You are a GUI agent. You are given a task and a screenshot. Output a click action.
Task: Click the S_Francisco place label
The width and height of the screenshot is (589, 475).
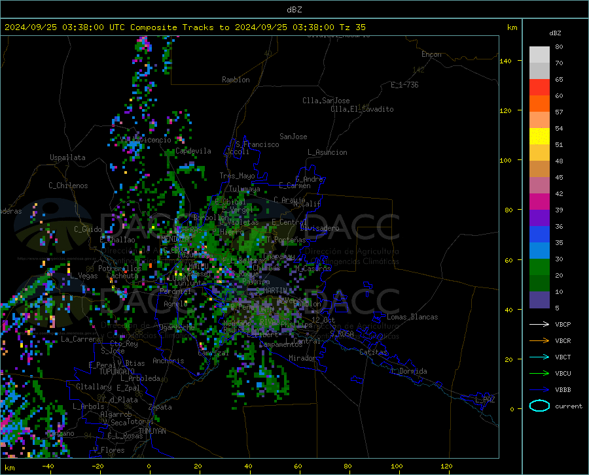pyautogui.click(x=257, y=144)
